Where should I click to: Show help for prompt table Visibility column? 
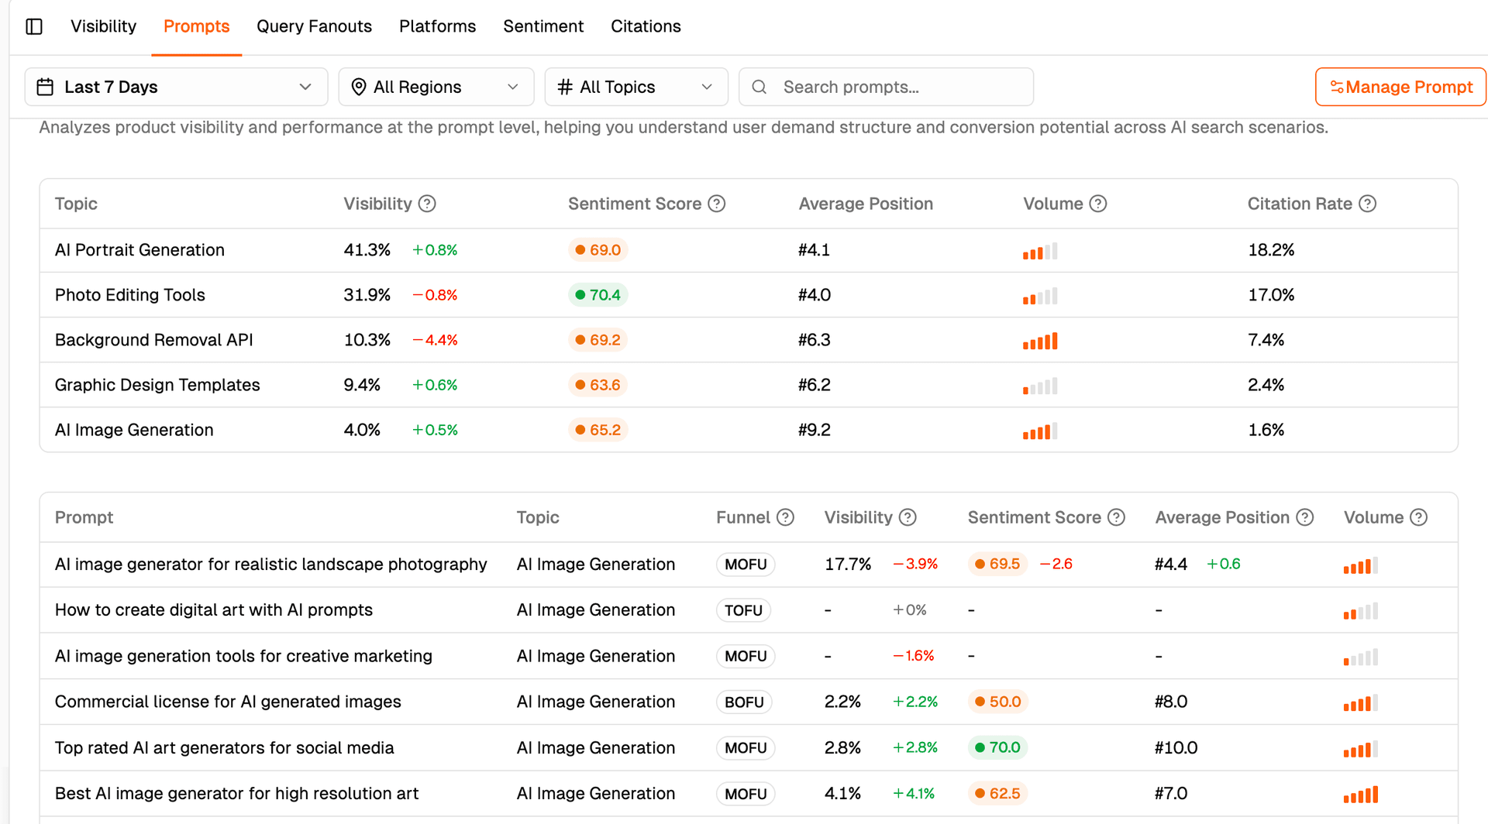pos(908,517)
